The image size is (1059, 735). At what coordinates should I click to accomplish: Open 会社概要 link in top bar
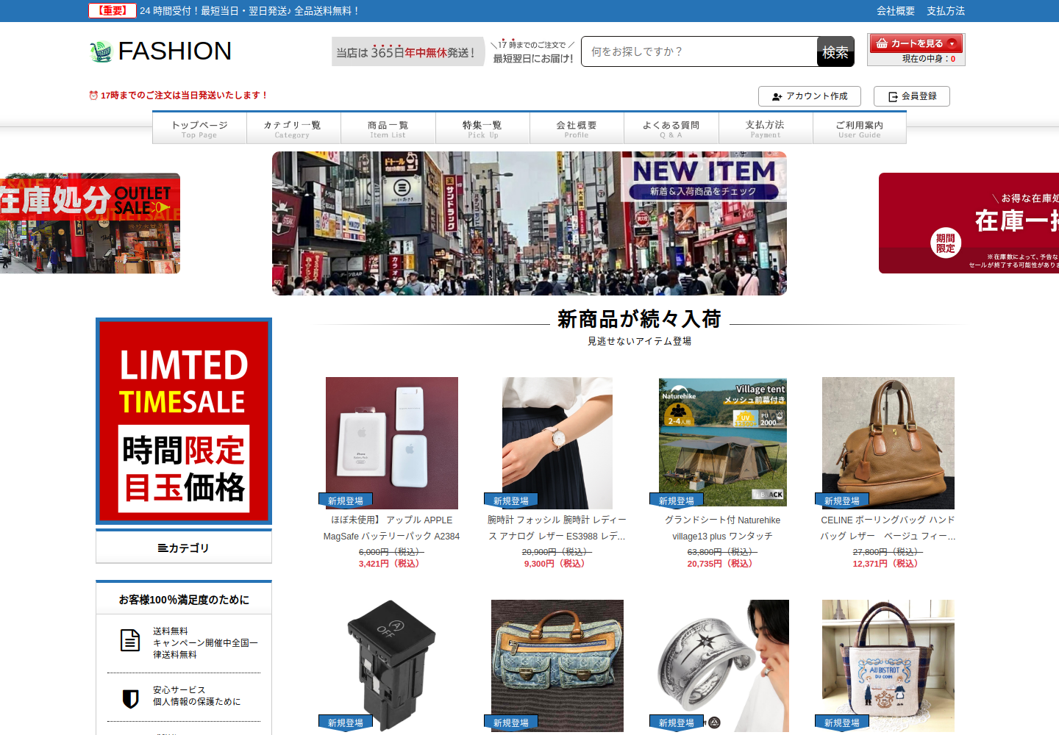896,11
